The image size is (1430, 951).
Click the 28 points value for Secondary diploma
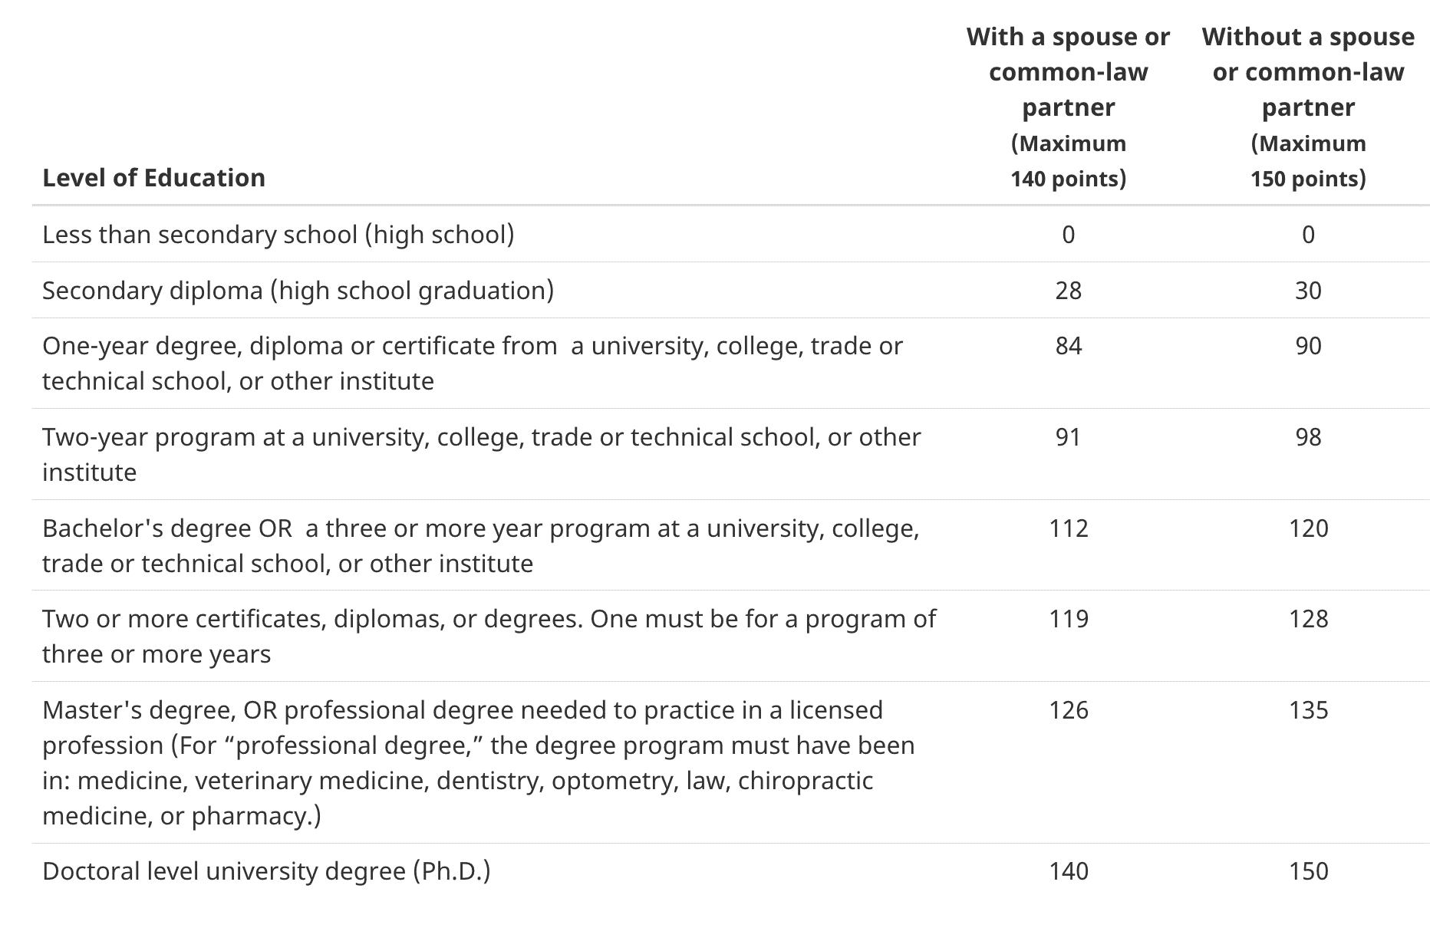(x=1068, y=291)
